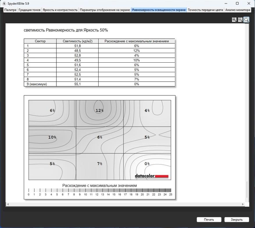Click the Закрыть button

coord(237,220)
